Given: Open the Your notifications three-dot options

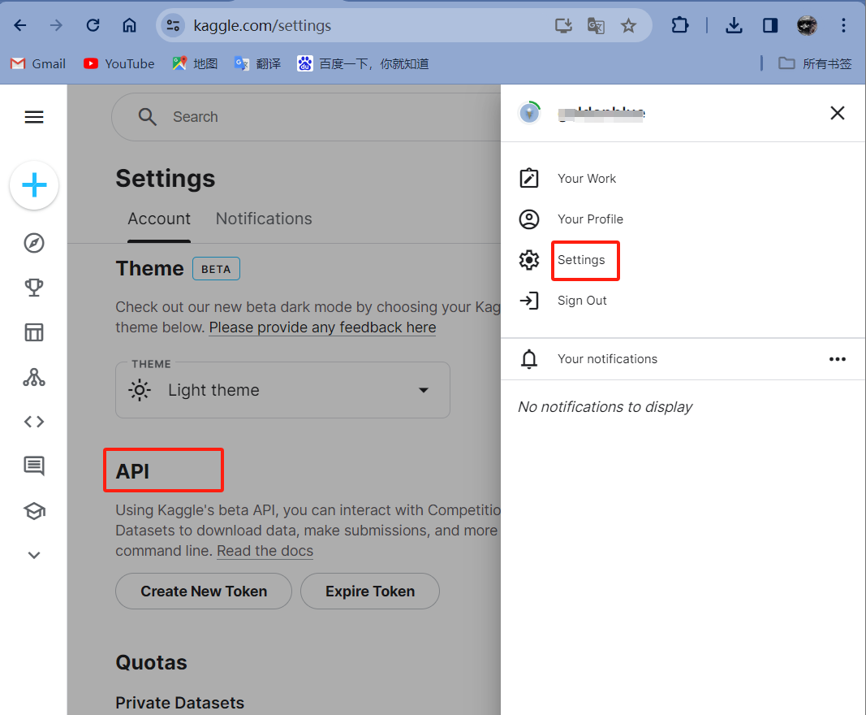Looking at the screenshot, I should (838, 359).
